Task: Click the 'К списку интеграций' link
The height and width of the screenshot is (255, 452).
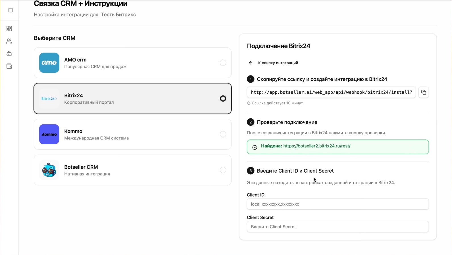Action: [x=278, y=63]
